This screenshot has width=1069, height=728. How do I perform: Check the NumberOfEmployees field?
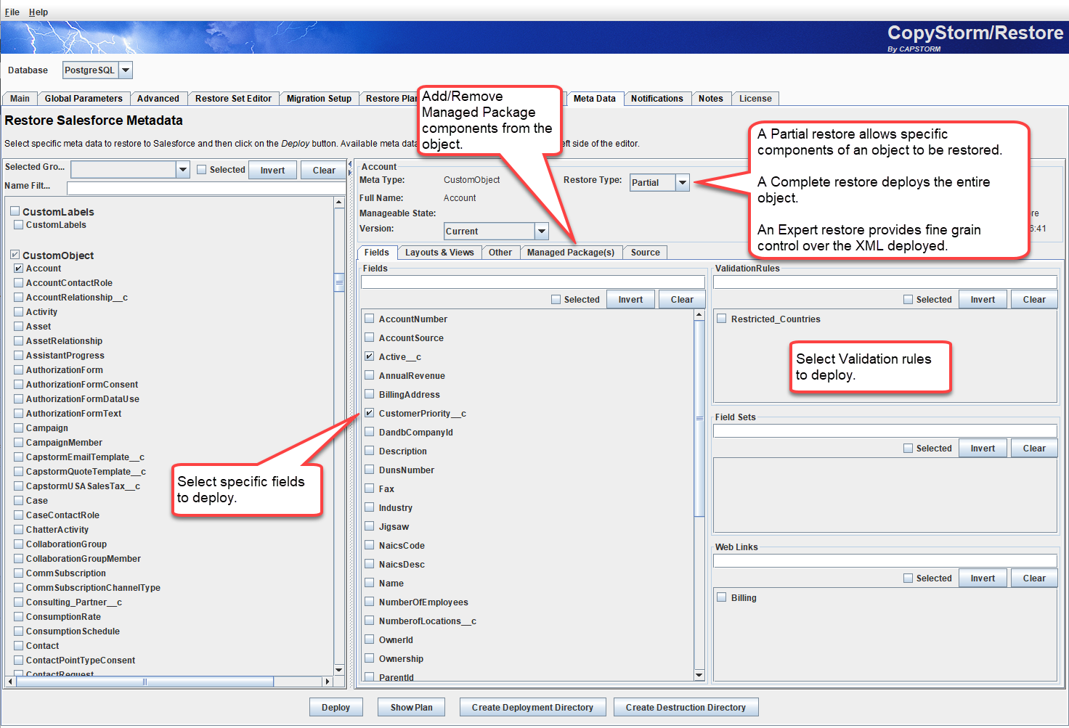pyautogui.click(x=370, y=602)
